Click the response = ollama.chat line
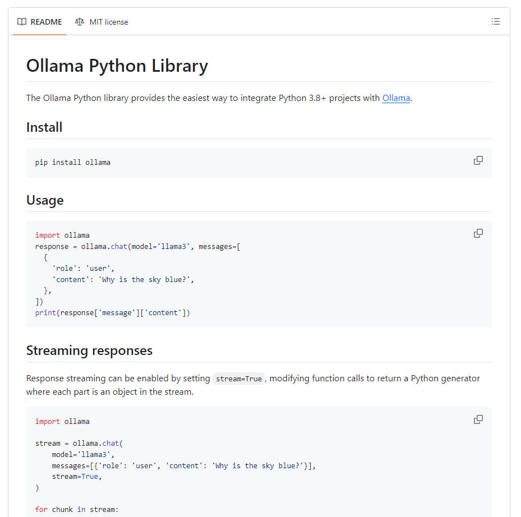The image size is (521, 517). click(137, 246)
